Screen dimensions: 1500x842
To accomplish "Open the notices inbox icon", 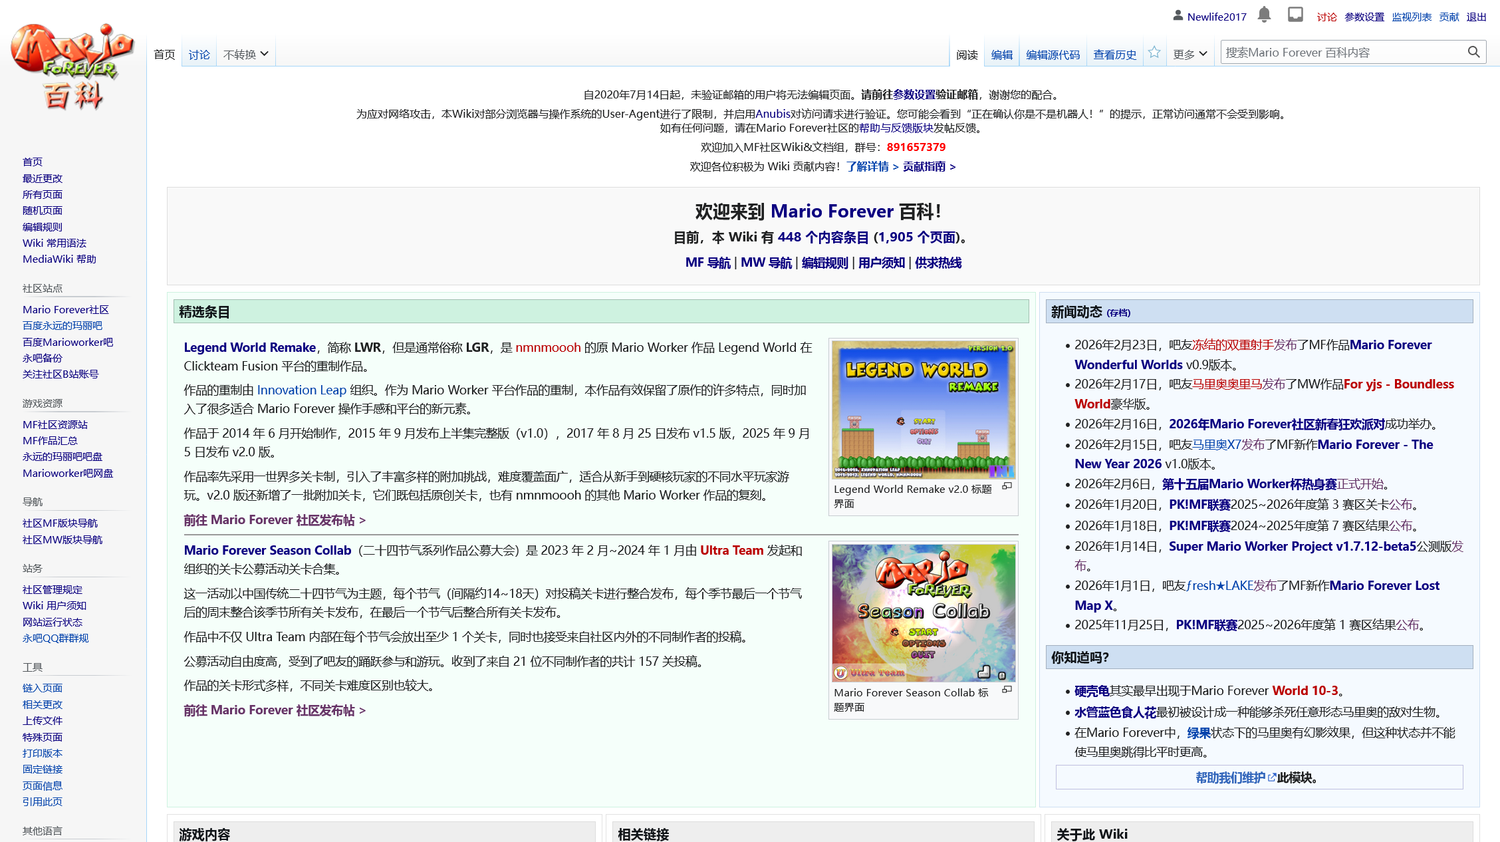I will point(1295,14).
